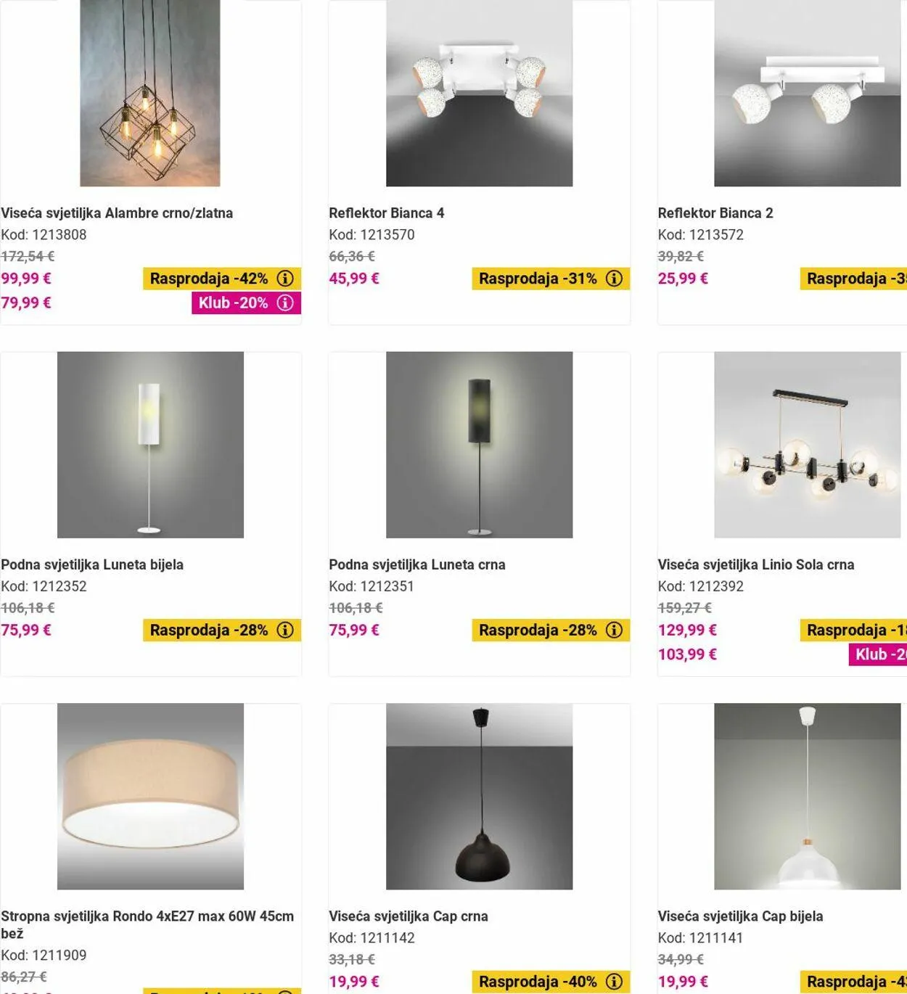Click info icon on Luneta crna -28% badge
Screen dimensions: 907x994
614,630
